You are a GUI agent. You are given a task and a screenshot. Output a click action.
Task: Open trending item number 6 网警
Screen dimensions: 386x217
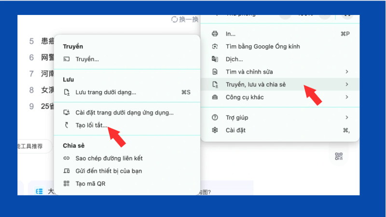(47, 58)
